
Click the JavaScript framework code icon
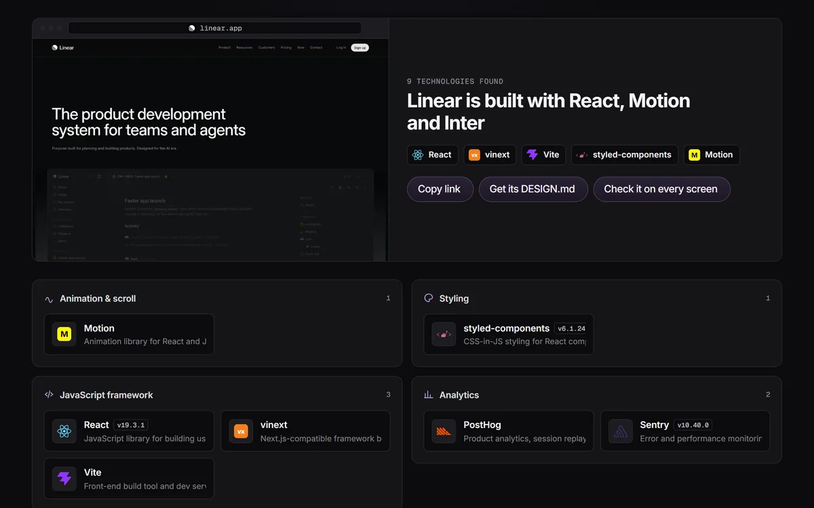pos(49,394)
